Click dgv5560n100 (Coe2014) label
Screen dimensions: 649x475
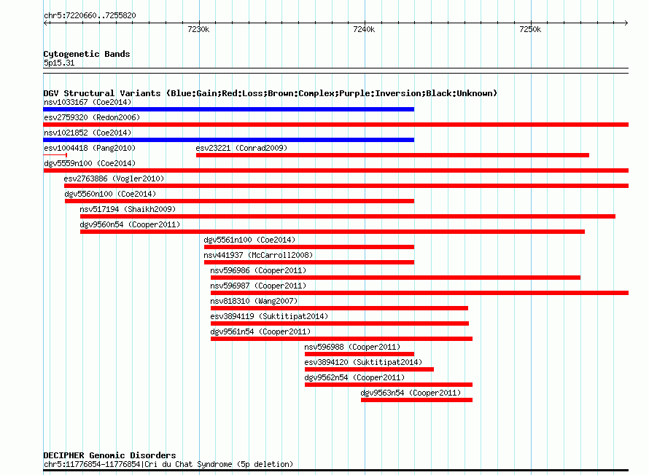pos(110,194)
